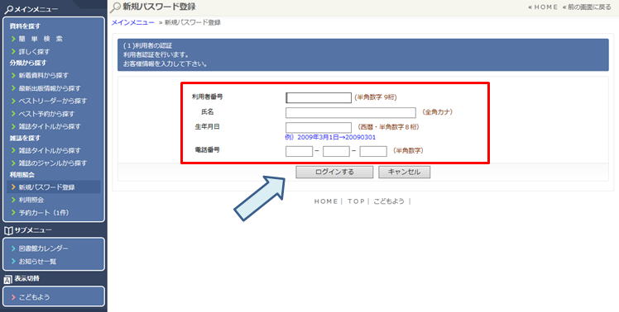
Task: Switch to こどもよう display in sidebar
Action: pyautogui.click(x=35, y=297)
